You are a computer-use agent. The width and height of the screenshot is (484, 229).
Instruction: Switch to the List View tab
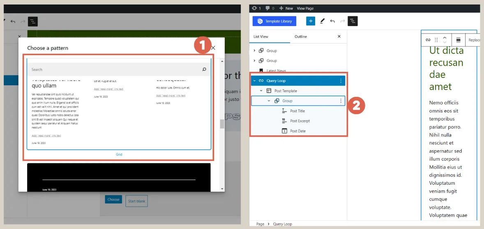(x=261, y=37)
